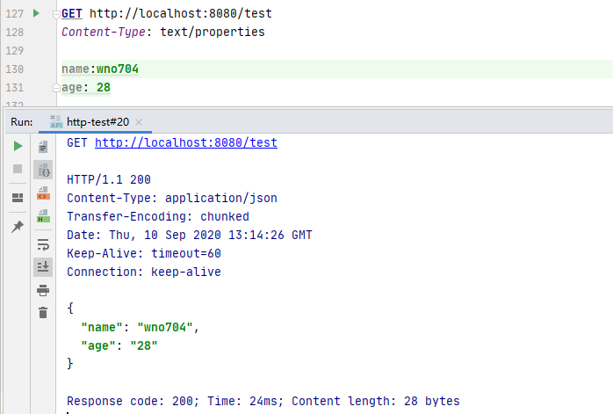613x414 pixels.
Task: Toggle scroll to end of output
Action: pos(43,266)
